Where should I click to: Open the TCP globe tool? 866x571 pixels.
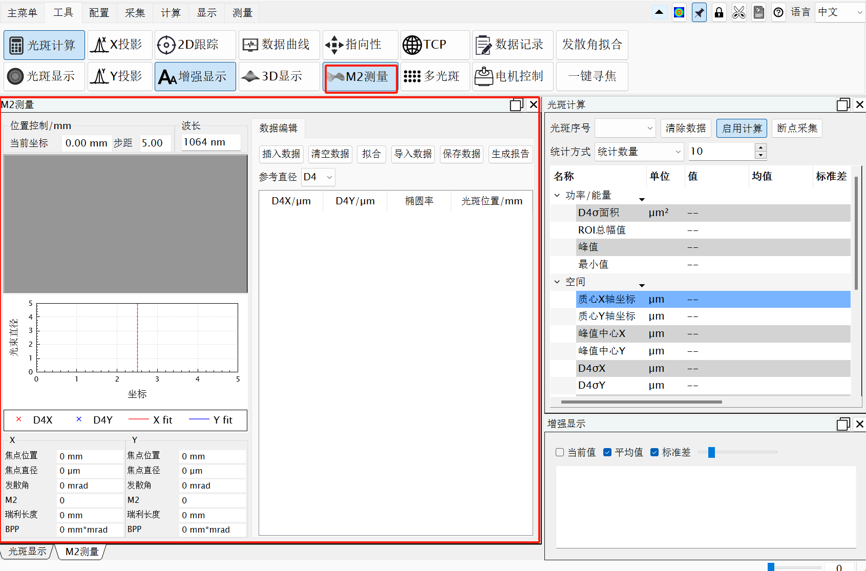point(435,45)
